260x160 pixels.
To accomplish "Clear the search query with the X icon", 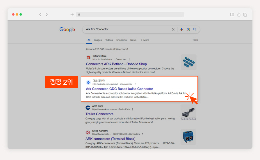I will pos(173,29).
